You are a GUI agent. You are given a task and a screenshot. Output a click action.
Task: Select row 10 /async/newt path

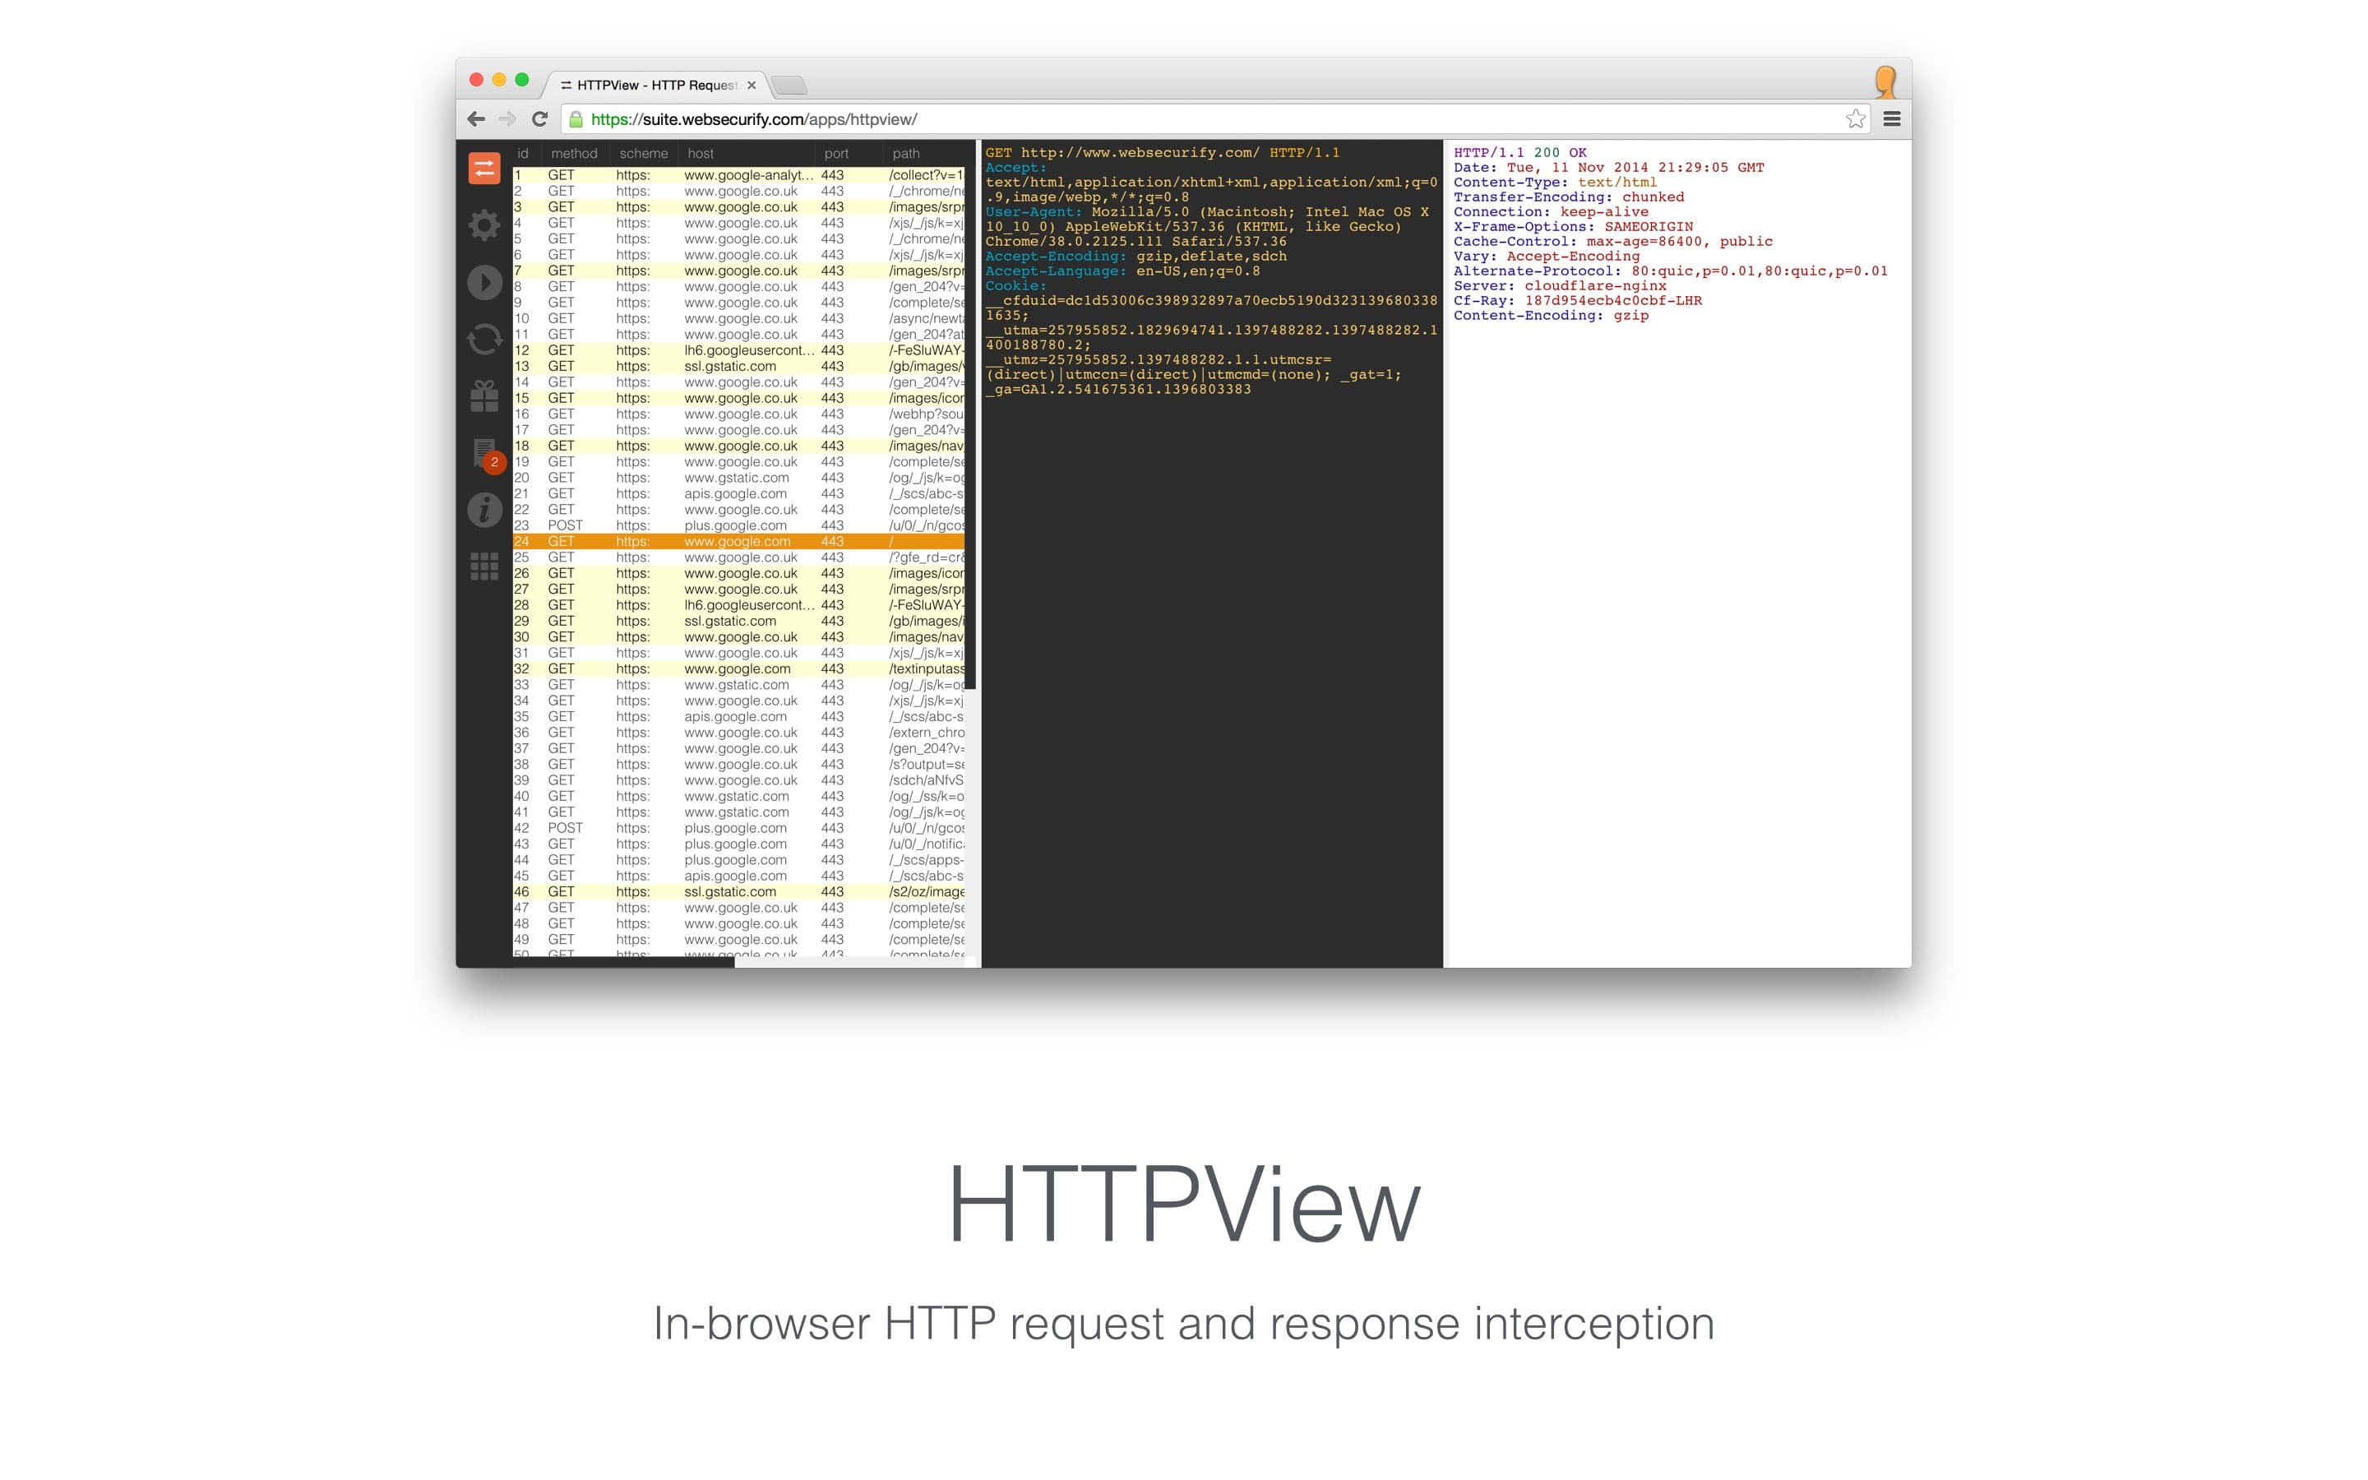739,318
